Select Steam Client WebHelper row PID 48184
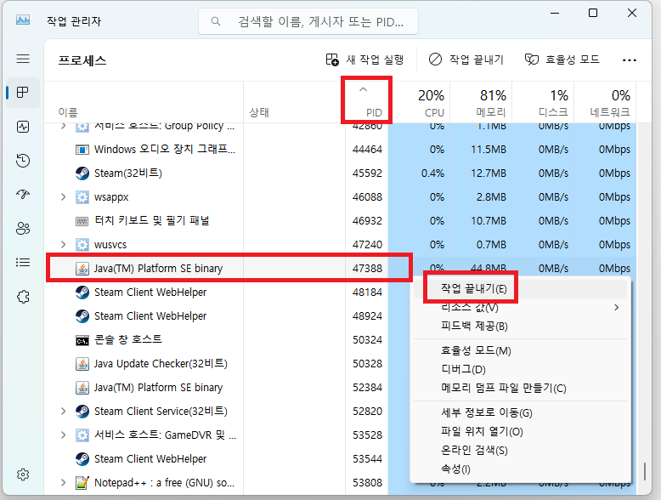This screenshot has height=500, width=661. pos(228,292)
